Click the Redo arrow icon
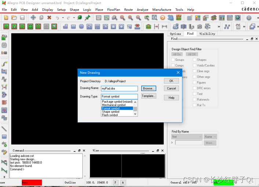This screenshot has width=259, height=187. click(68, 18)
